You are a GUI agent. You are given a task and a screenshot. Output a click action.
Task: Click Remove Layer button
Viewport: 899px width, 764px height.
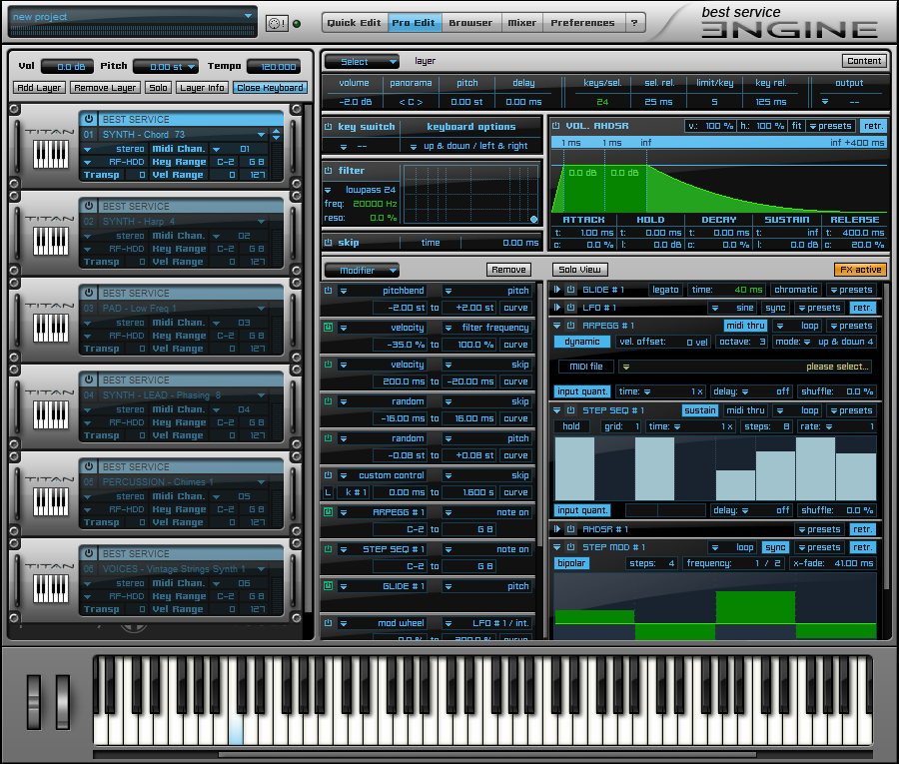coord(105,88)
